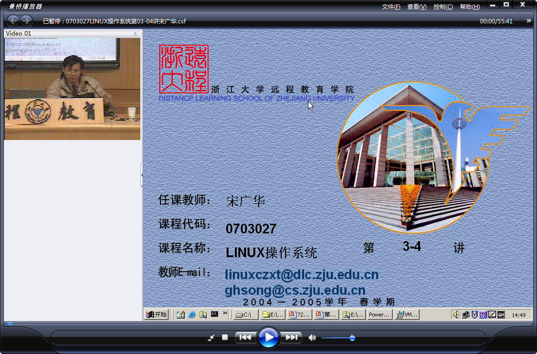This screenshot has height=354, width=537.
Task: Play the paused lecture video
Action: pyautogui.click(x=268, y=337)
